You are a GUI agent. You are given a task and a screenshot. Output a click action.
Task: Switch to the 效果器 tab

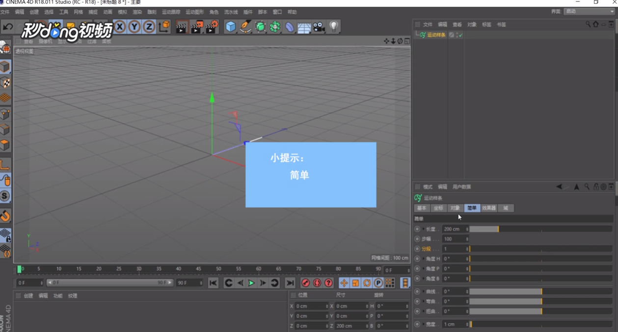point(489,208)
